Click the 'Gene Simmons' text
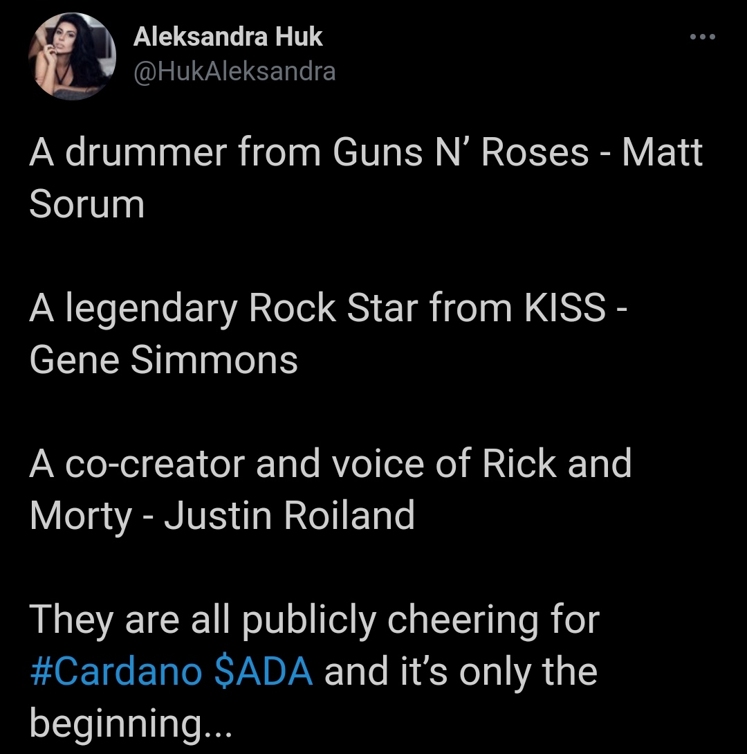Screen dimensions: 747x754 (164, 359)
